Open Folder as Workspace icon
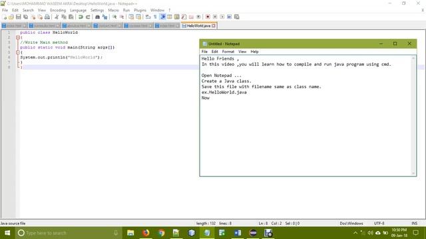This screenshot has width=426, height=239. (x=191, y=17)
